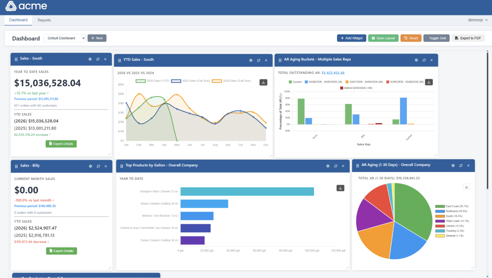The image size is (492, 278).
Task: Click Export Details in Sales - South
Action: click(x=61, y=144)
